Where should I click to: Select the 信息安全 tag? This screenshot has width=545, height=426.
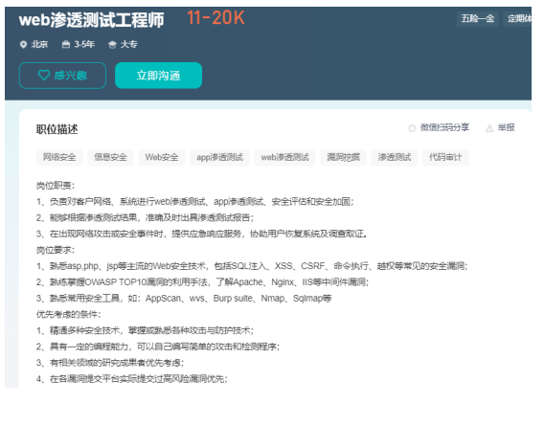pyautogui.click(x=110, y=157)
